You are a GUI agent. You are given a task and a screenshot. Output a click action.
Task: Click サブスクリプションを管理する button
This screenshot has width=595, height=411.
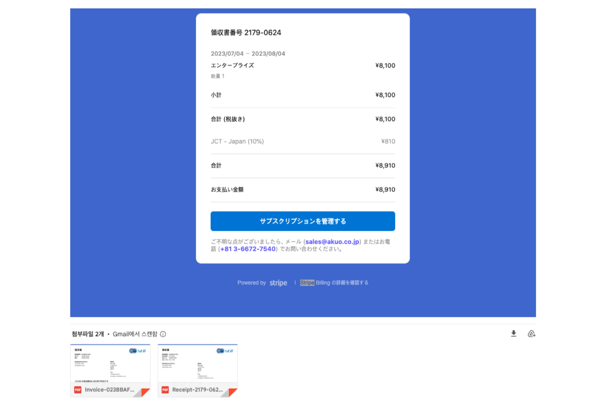point(303,221)
